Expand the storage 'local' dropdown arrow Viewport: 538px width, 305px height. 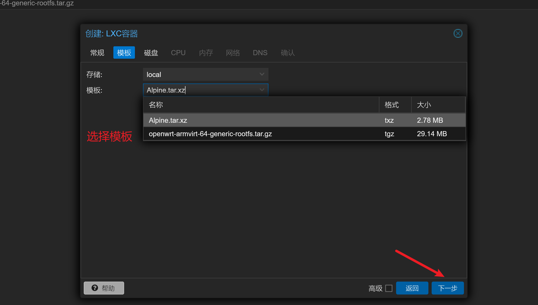point(262,74)
